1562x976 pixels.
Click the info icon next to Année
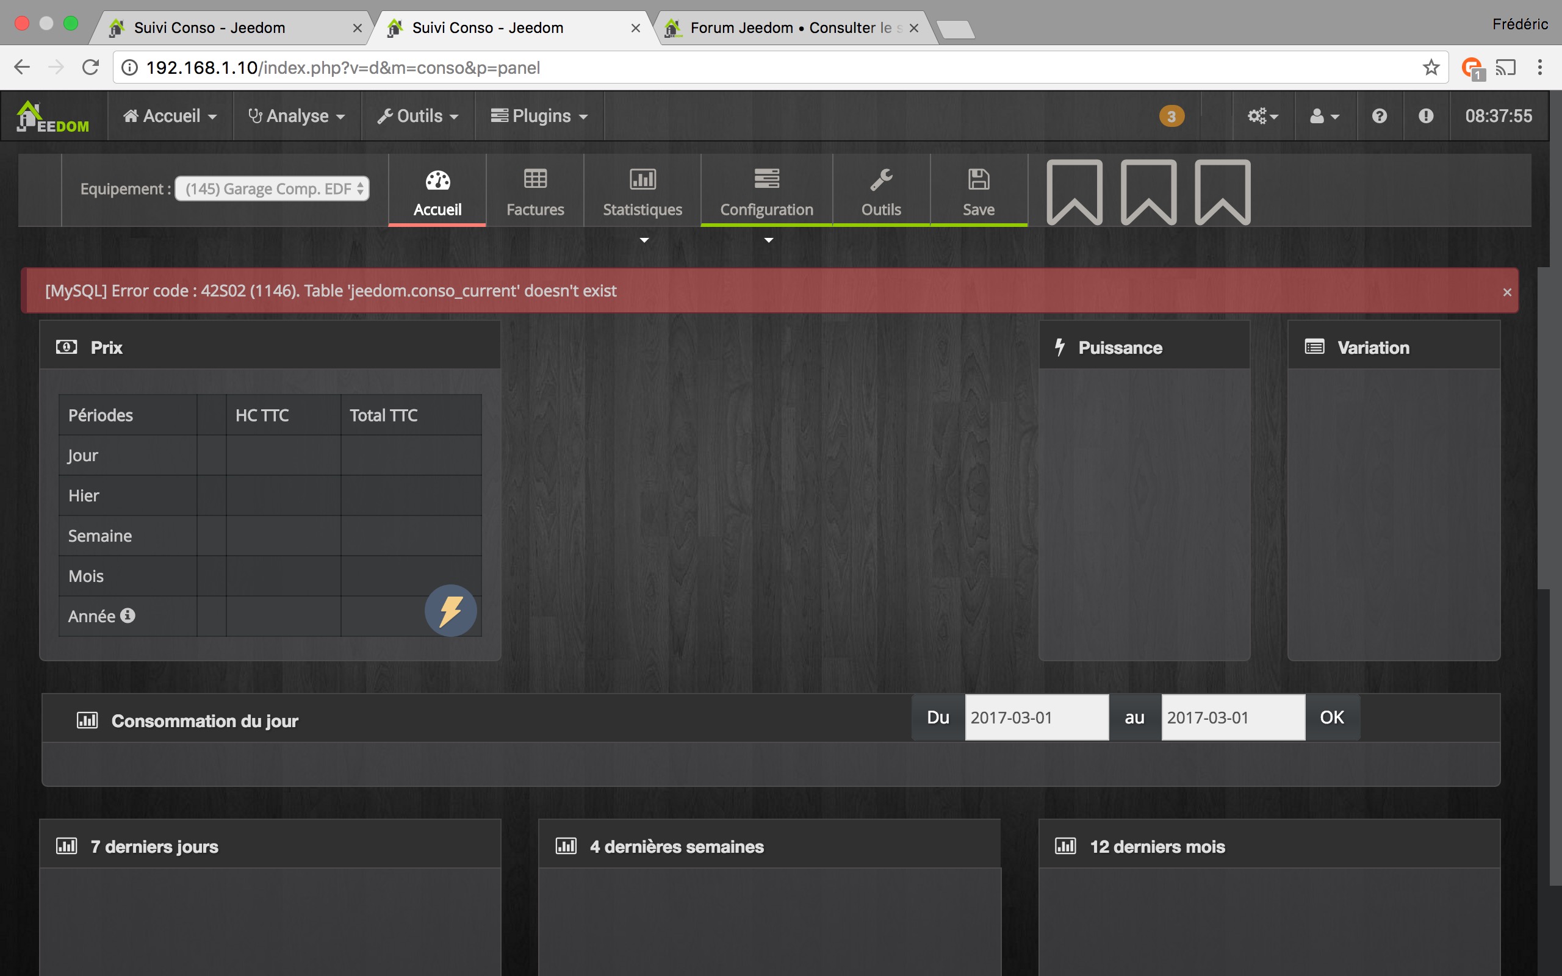point(128,615)
